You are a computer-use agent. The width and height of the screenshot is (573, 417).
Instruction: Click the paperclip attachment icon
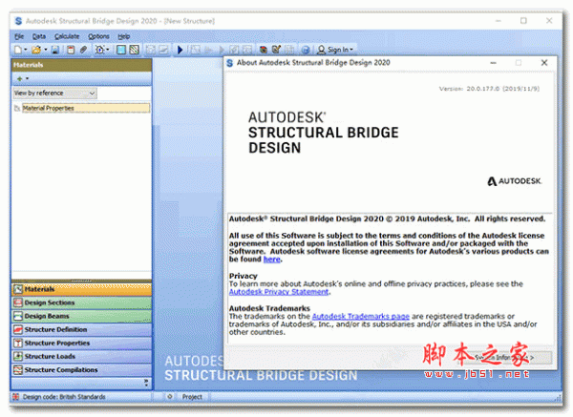(83, 50)
